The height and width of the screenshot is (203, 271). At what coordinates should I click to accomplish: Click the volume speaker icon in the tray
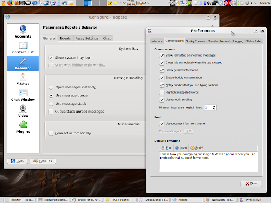point(236,3)
